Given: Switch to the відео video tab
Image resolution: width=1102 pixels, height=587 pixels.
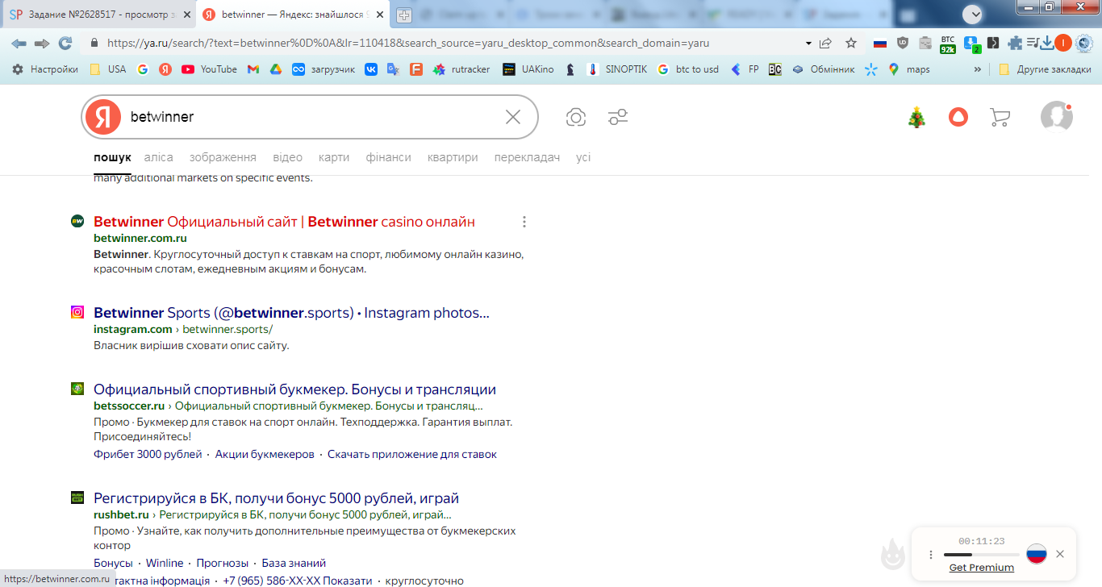Looking at the screenshot, I should [287, 157].
